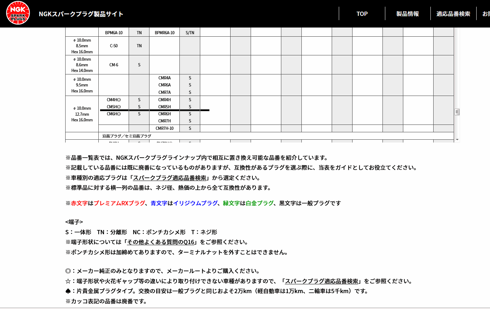Image resolution: width=490 pixels, height=309 pixels.
Task: Select the CMR7H part number
Action: coord(165,121)
